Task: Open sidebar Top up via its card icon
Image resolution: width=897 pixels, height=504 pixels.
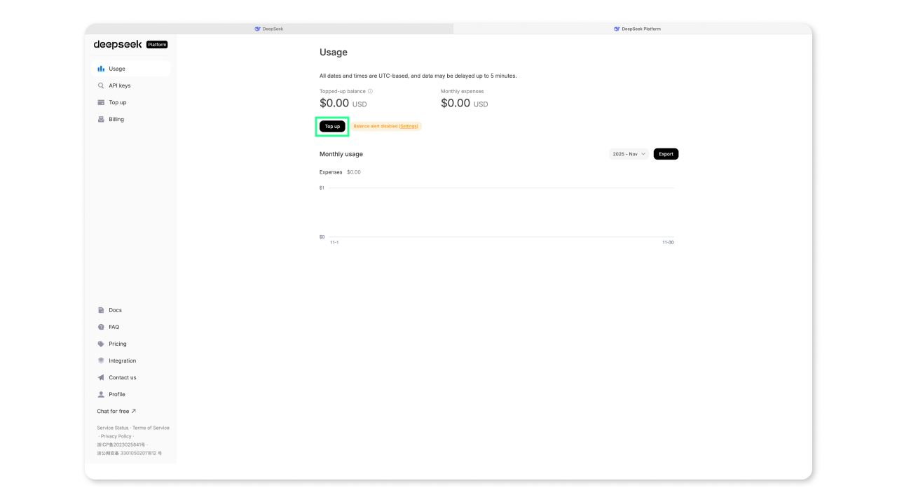Action: (101, 102)
